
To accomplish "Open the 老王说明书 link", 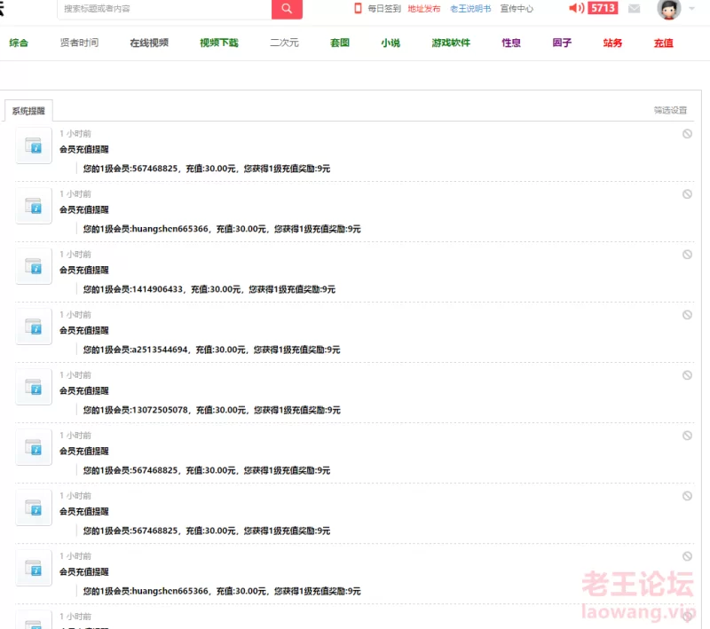I will pos(470,9).
